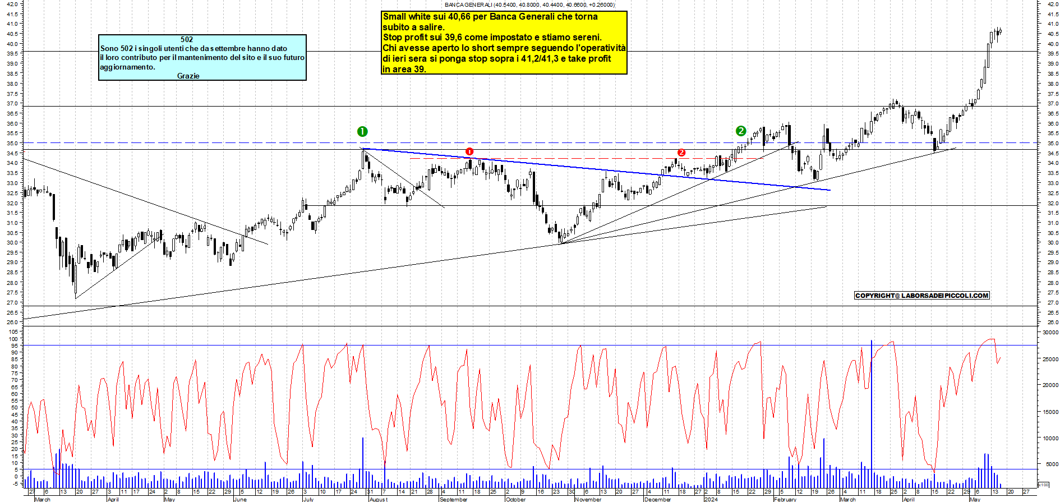Click the 10000 volume axis label
1060x502 pixels.
(1050, 438)
